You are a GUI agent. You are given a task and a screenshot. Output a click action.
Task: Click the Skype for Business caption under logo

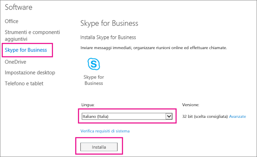94,80
